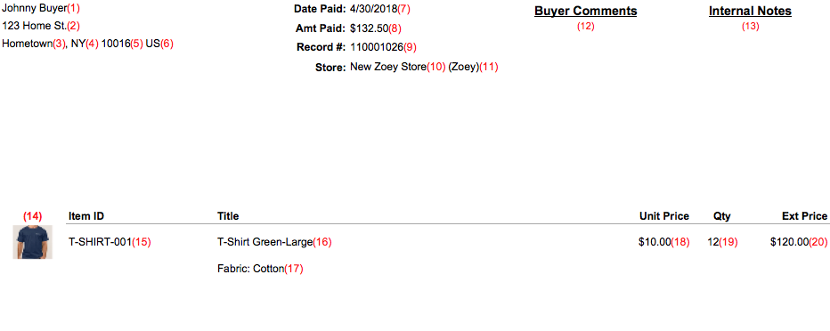The image size is (830, 331).
Task: Click the extended price $120.00
Action: 790,242
